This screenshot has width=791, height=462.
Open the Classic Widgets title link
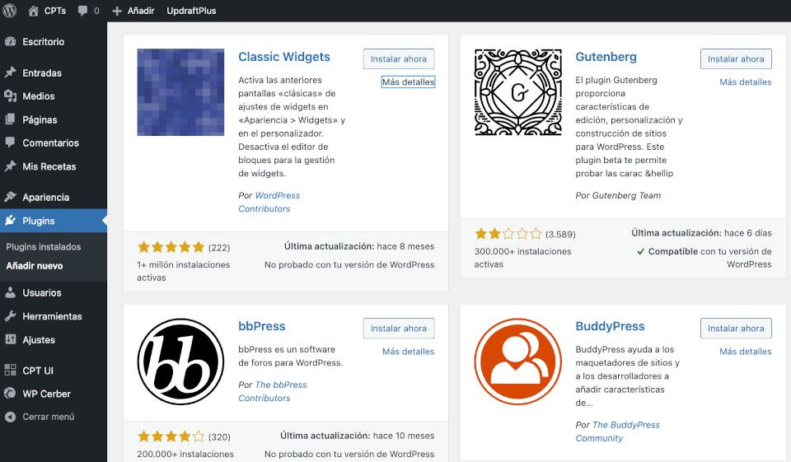coord(284,57)
